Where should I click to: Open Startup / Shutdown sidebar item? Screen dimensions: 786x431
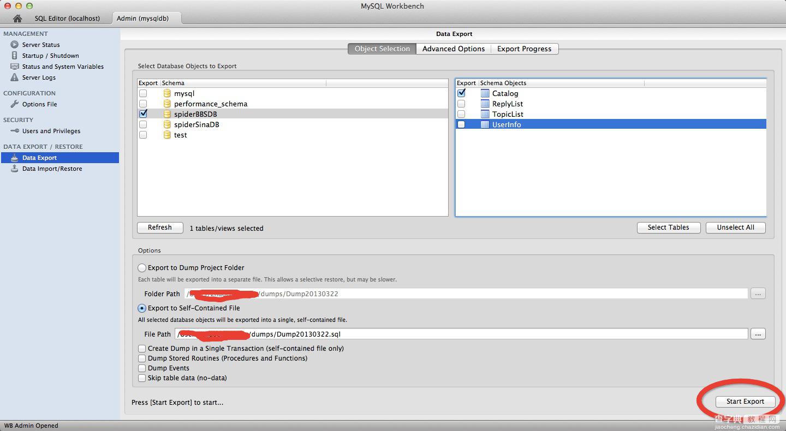pos(50,56)
